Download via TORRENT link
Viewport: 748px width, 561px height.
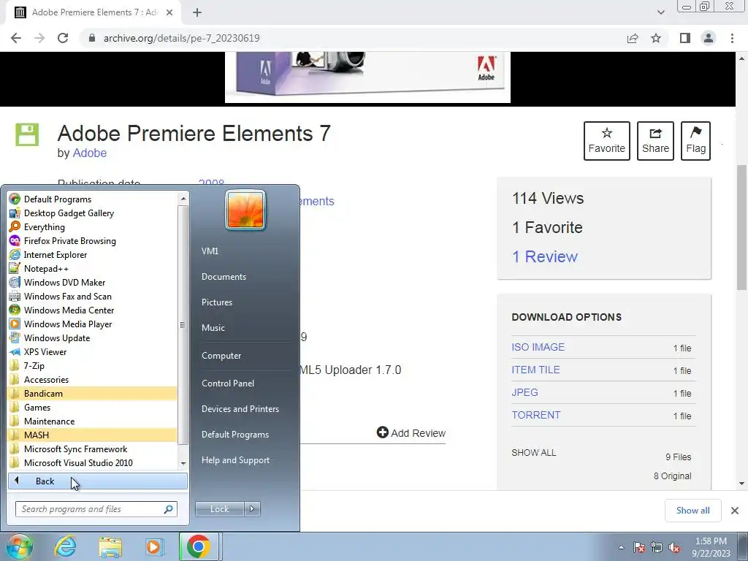click(535, 415)
